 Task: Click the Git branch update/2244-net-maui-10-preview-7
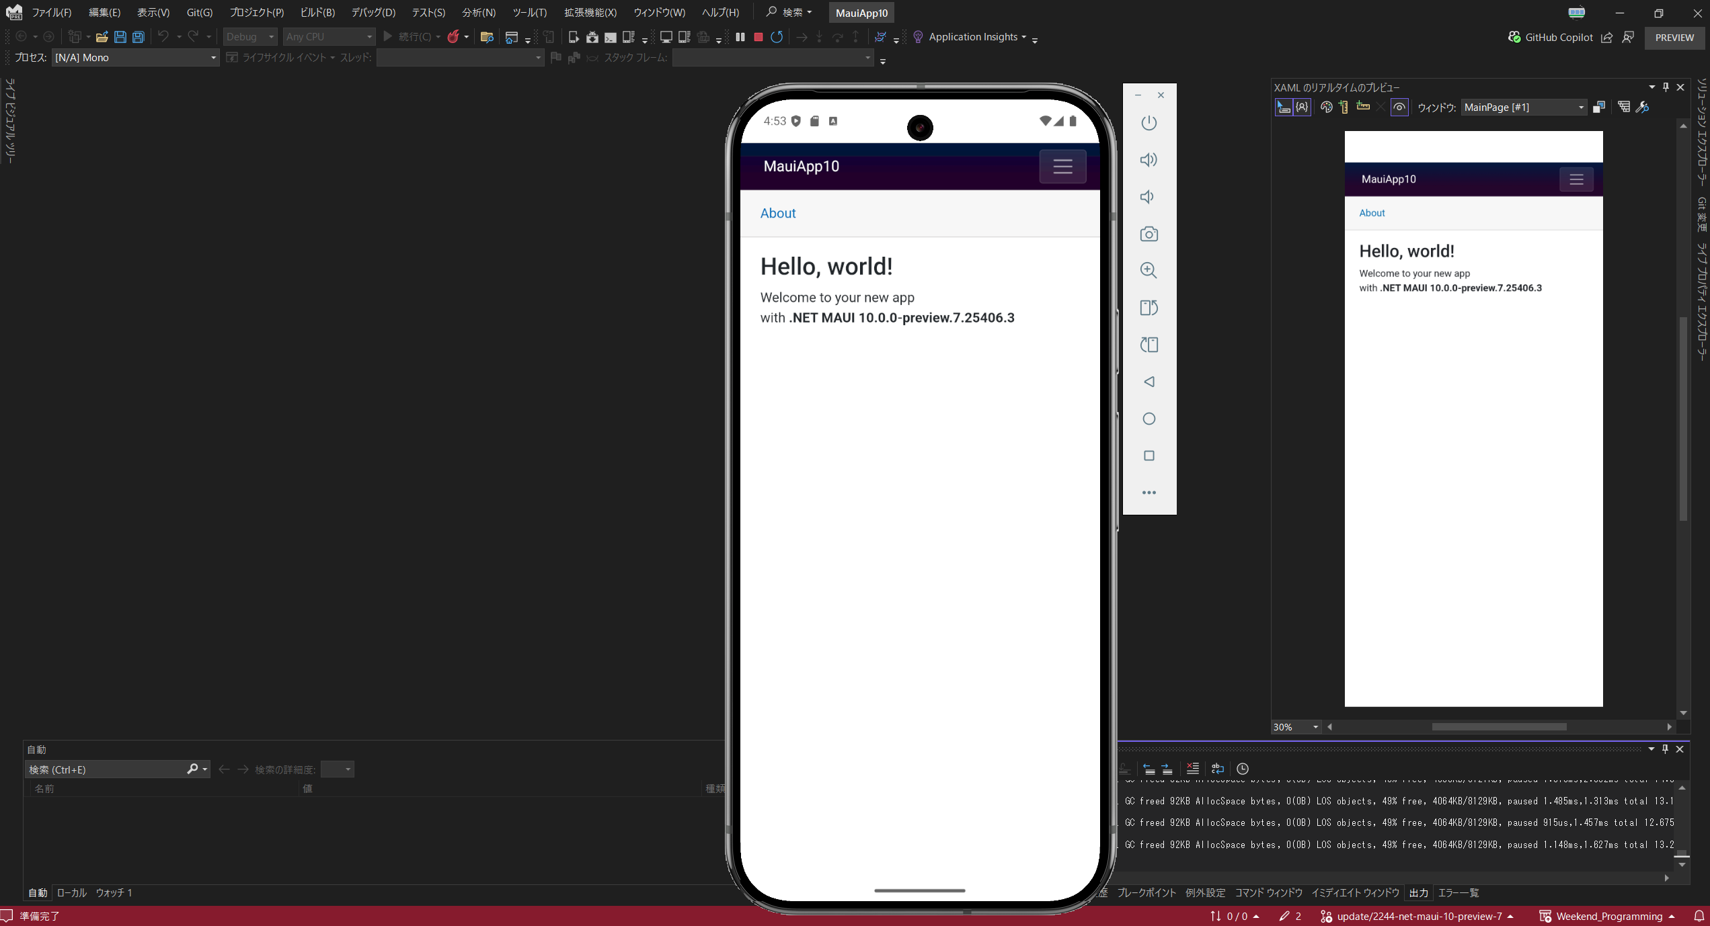tap(1417, 917)
